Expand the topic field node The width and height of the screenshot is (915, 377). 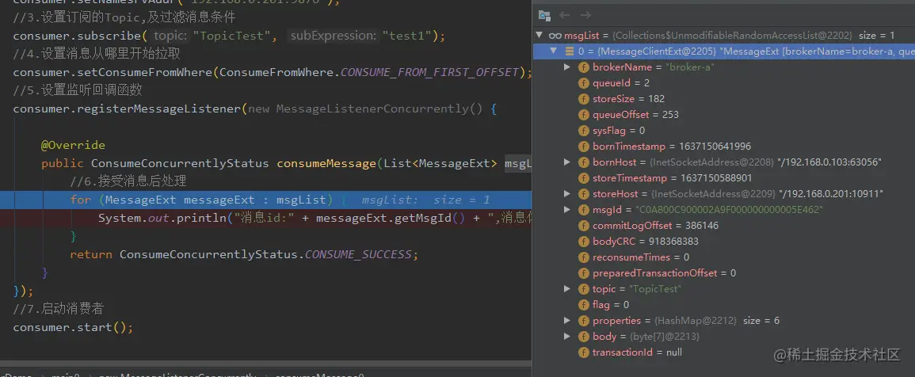tap(566, 289)
